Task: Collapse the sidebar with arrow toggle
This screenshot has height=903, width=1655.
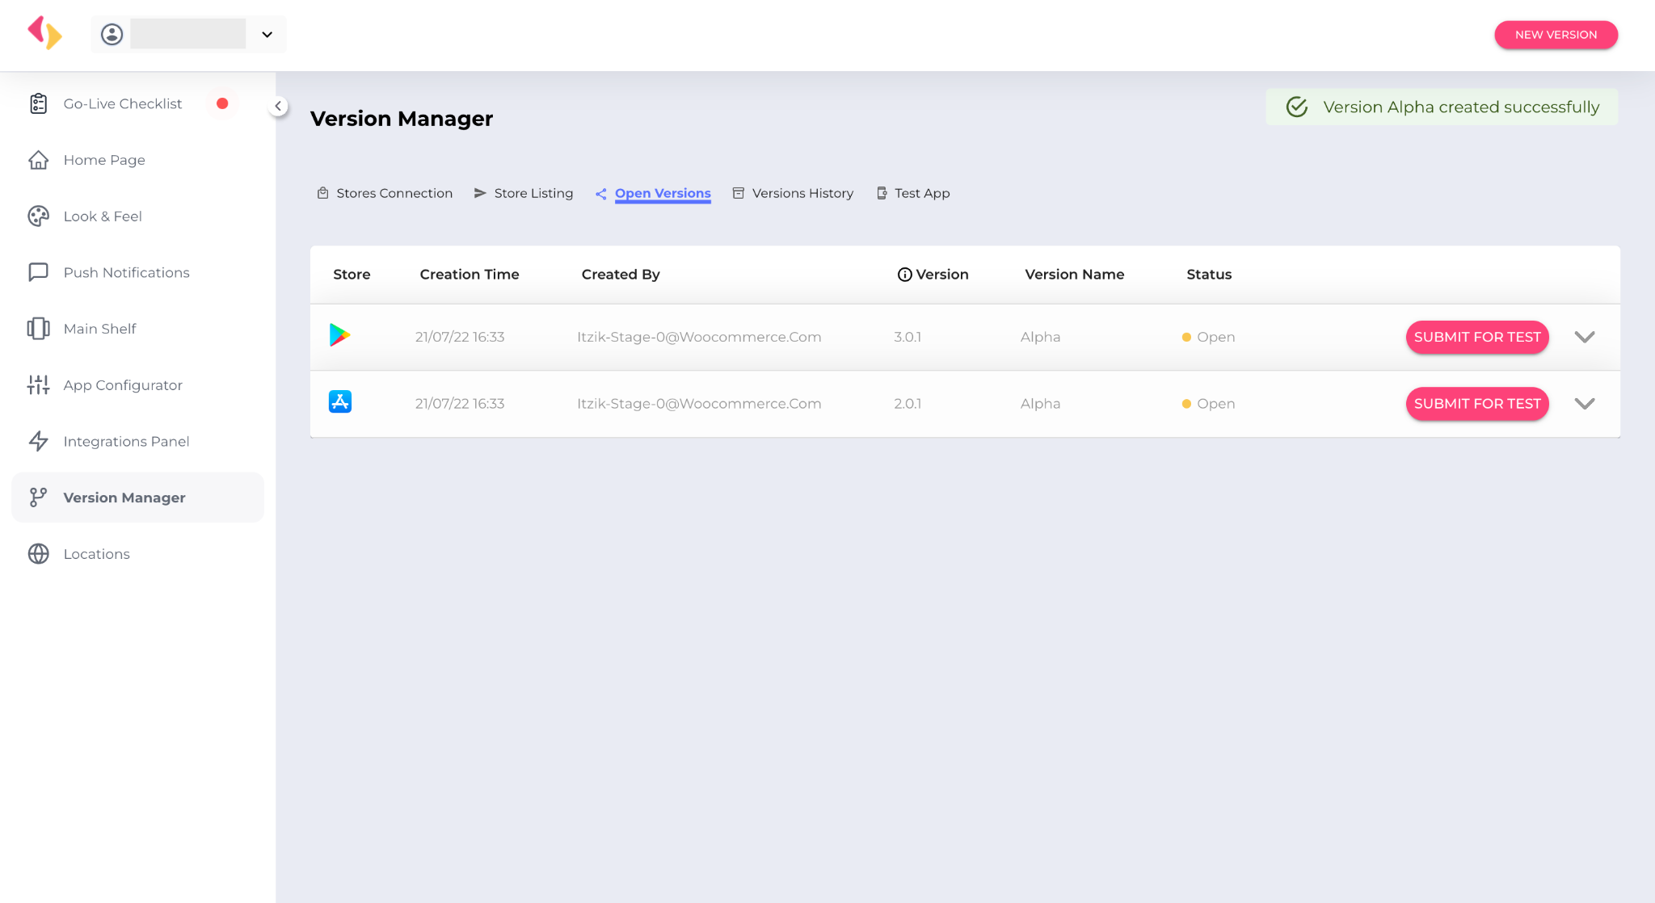Action: click(x=278, y=106)
